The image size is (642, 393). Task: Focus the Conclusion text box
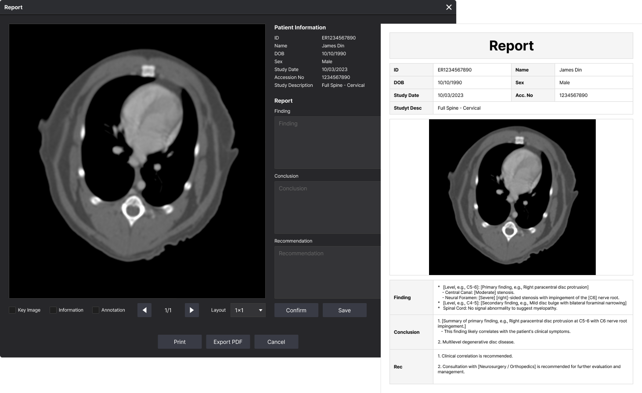tap(327, 207)
